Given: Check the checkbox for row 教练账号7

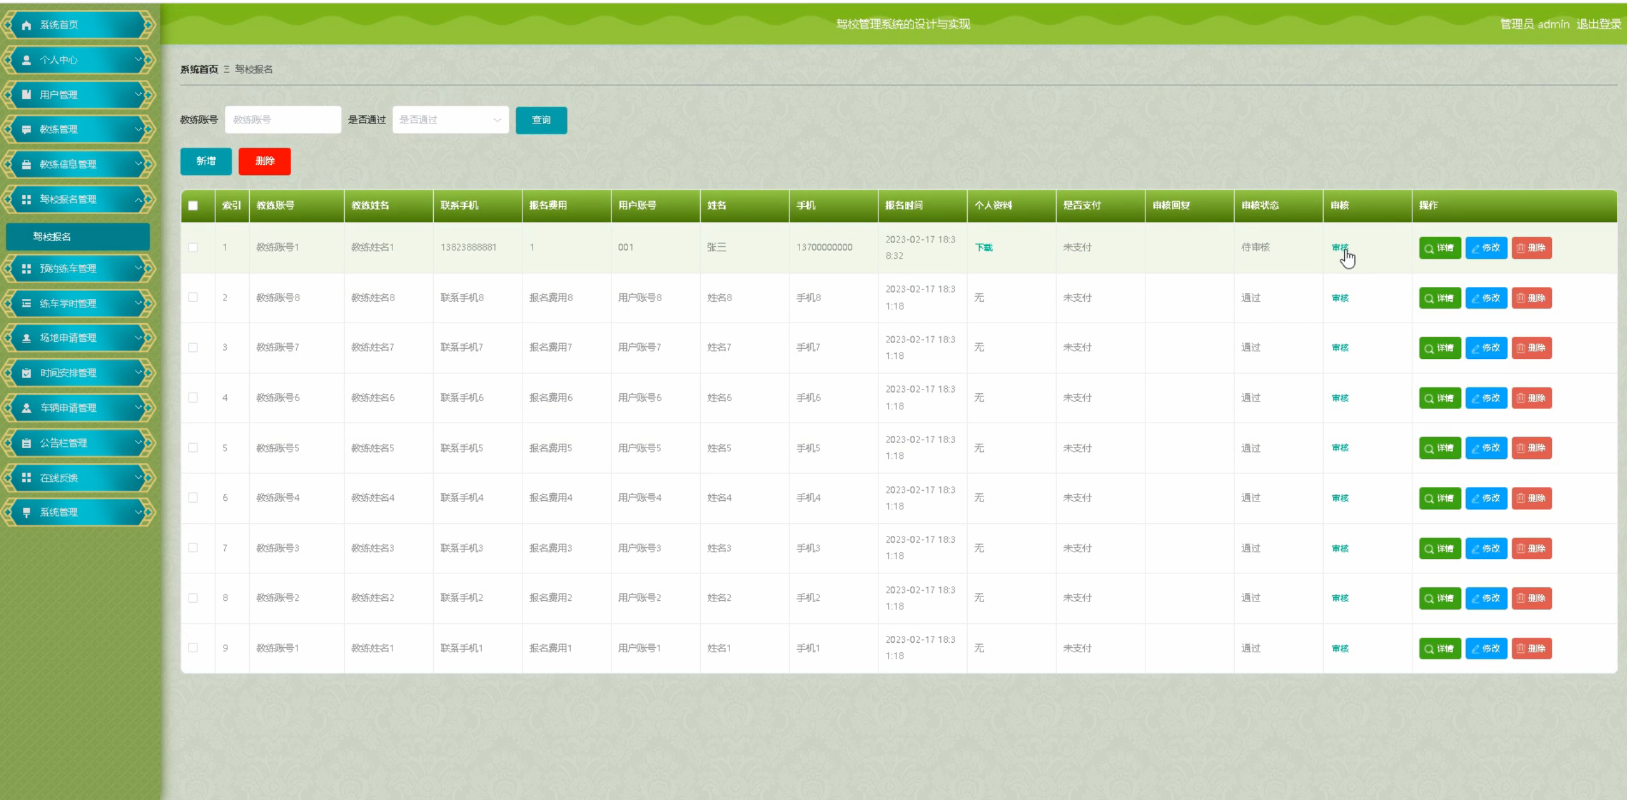Looking at the screenshot, I should pos(193,347).
